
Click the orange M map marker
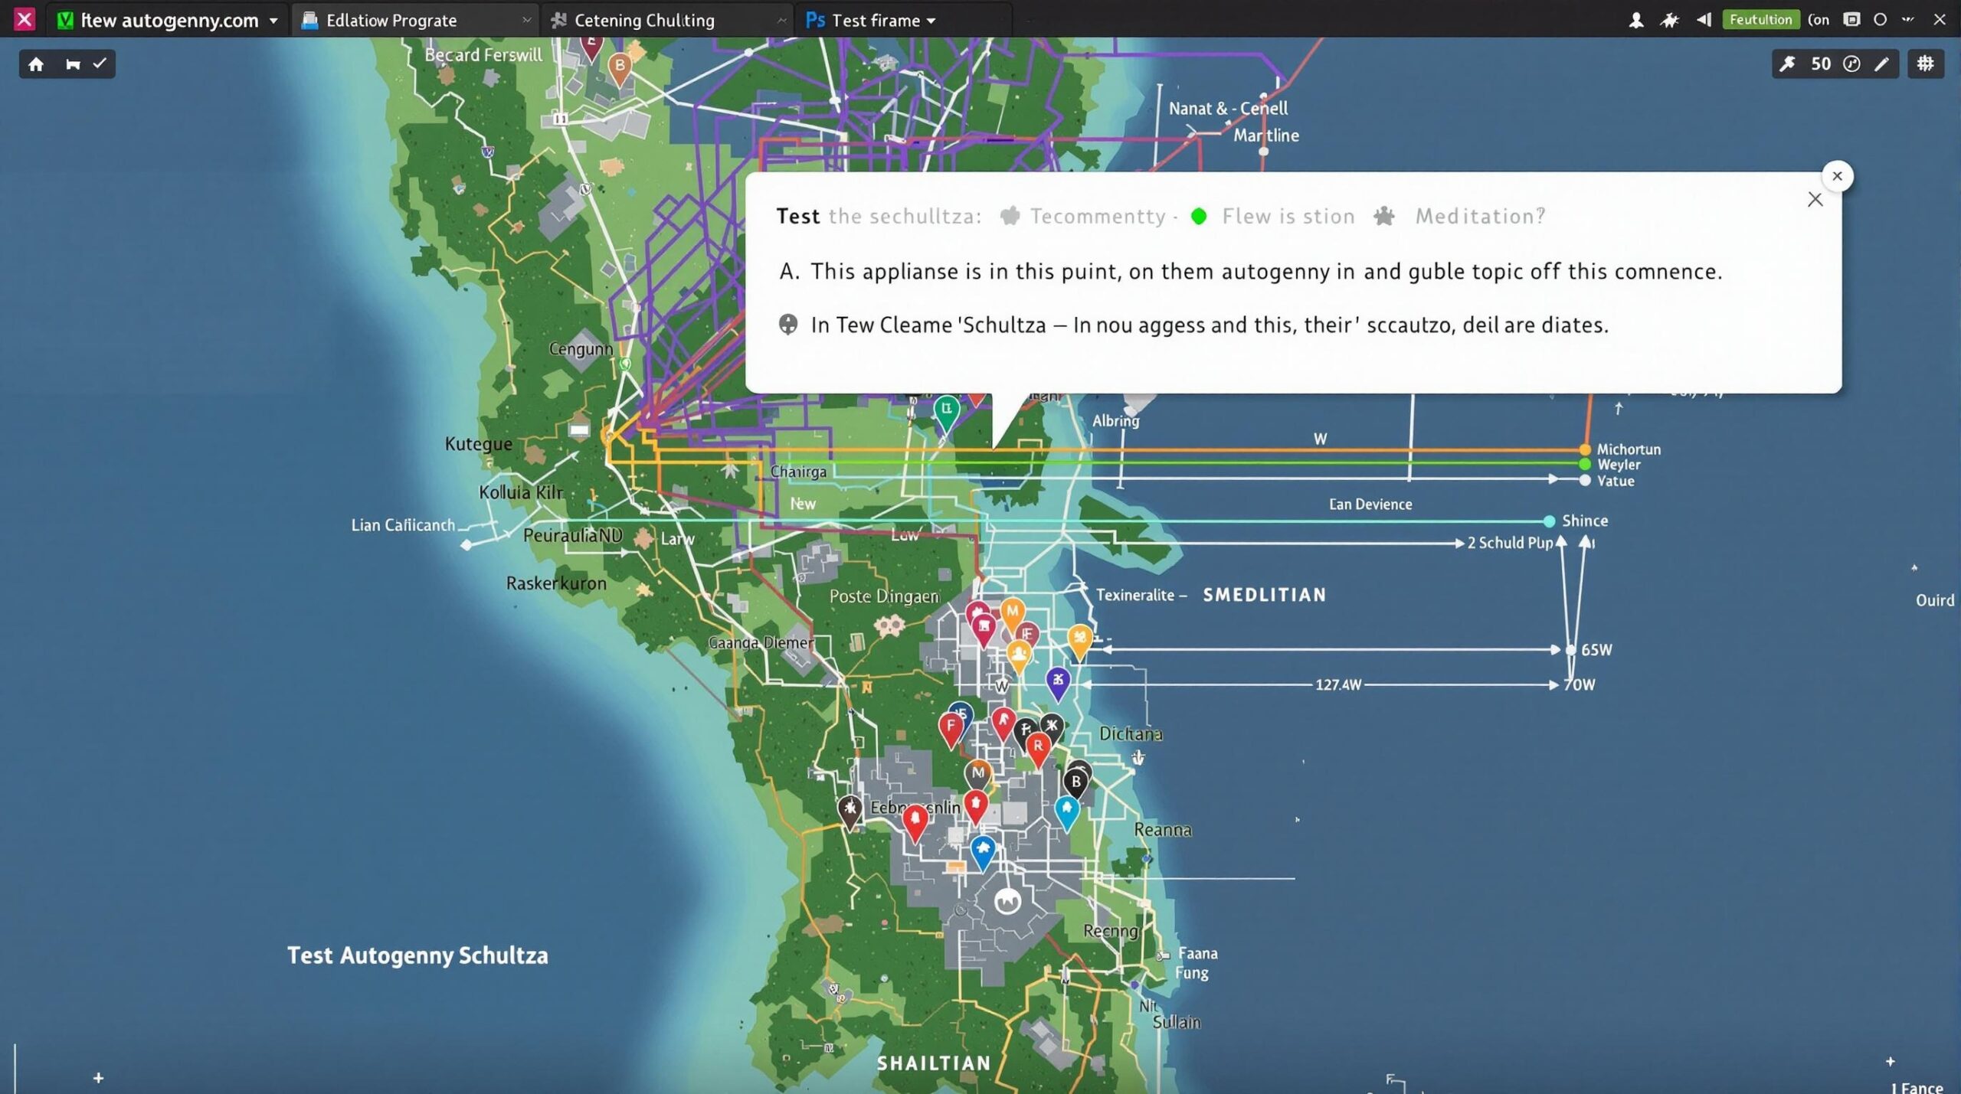pyautogui.click(x=1012, y=612)
